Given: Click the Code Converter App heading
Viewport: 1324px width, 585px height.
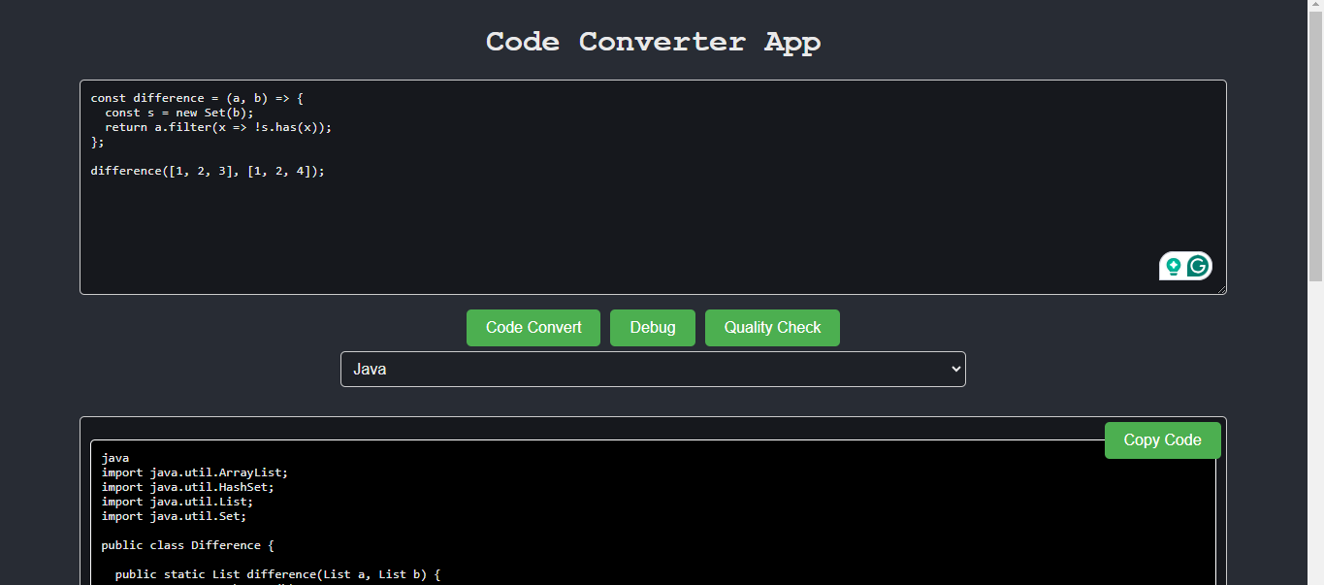Looking at the screenshot, I should click(x=653, y=42).
